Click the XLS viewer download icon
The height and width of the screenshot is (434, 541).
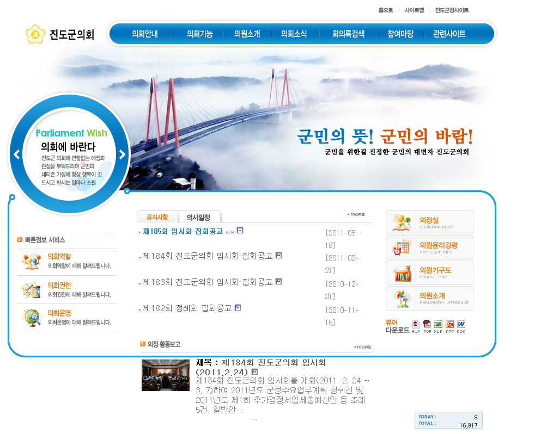(438, 324)
